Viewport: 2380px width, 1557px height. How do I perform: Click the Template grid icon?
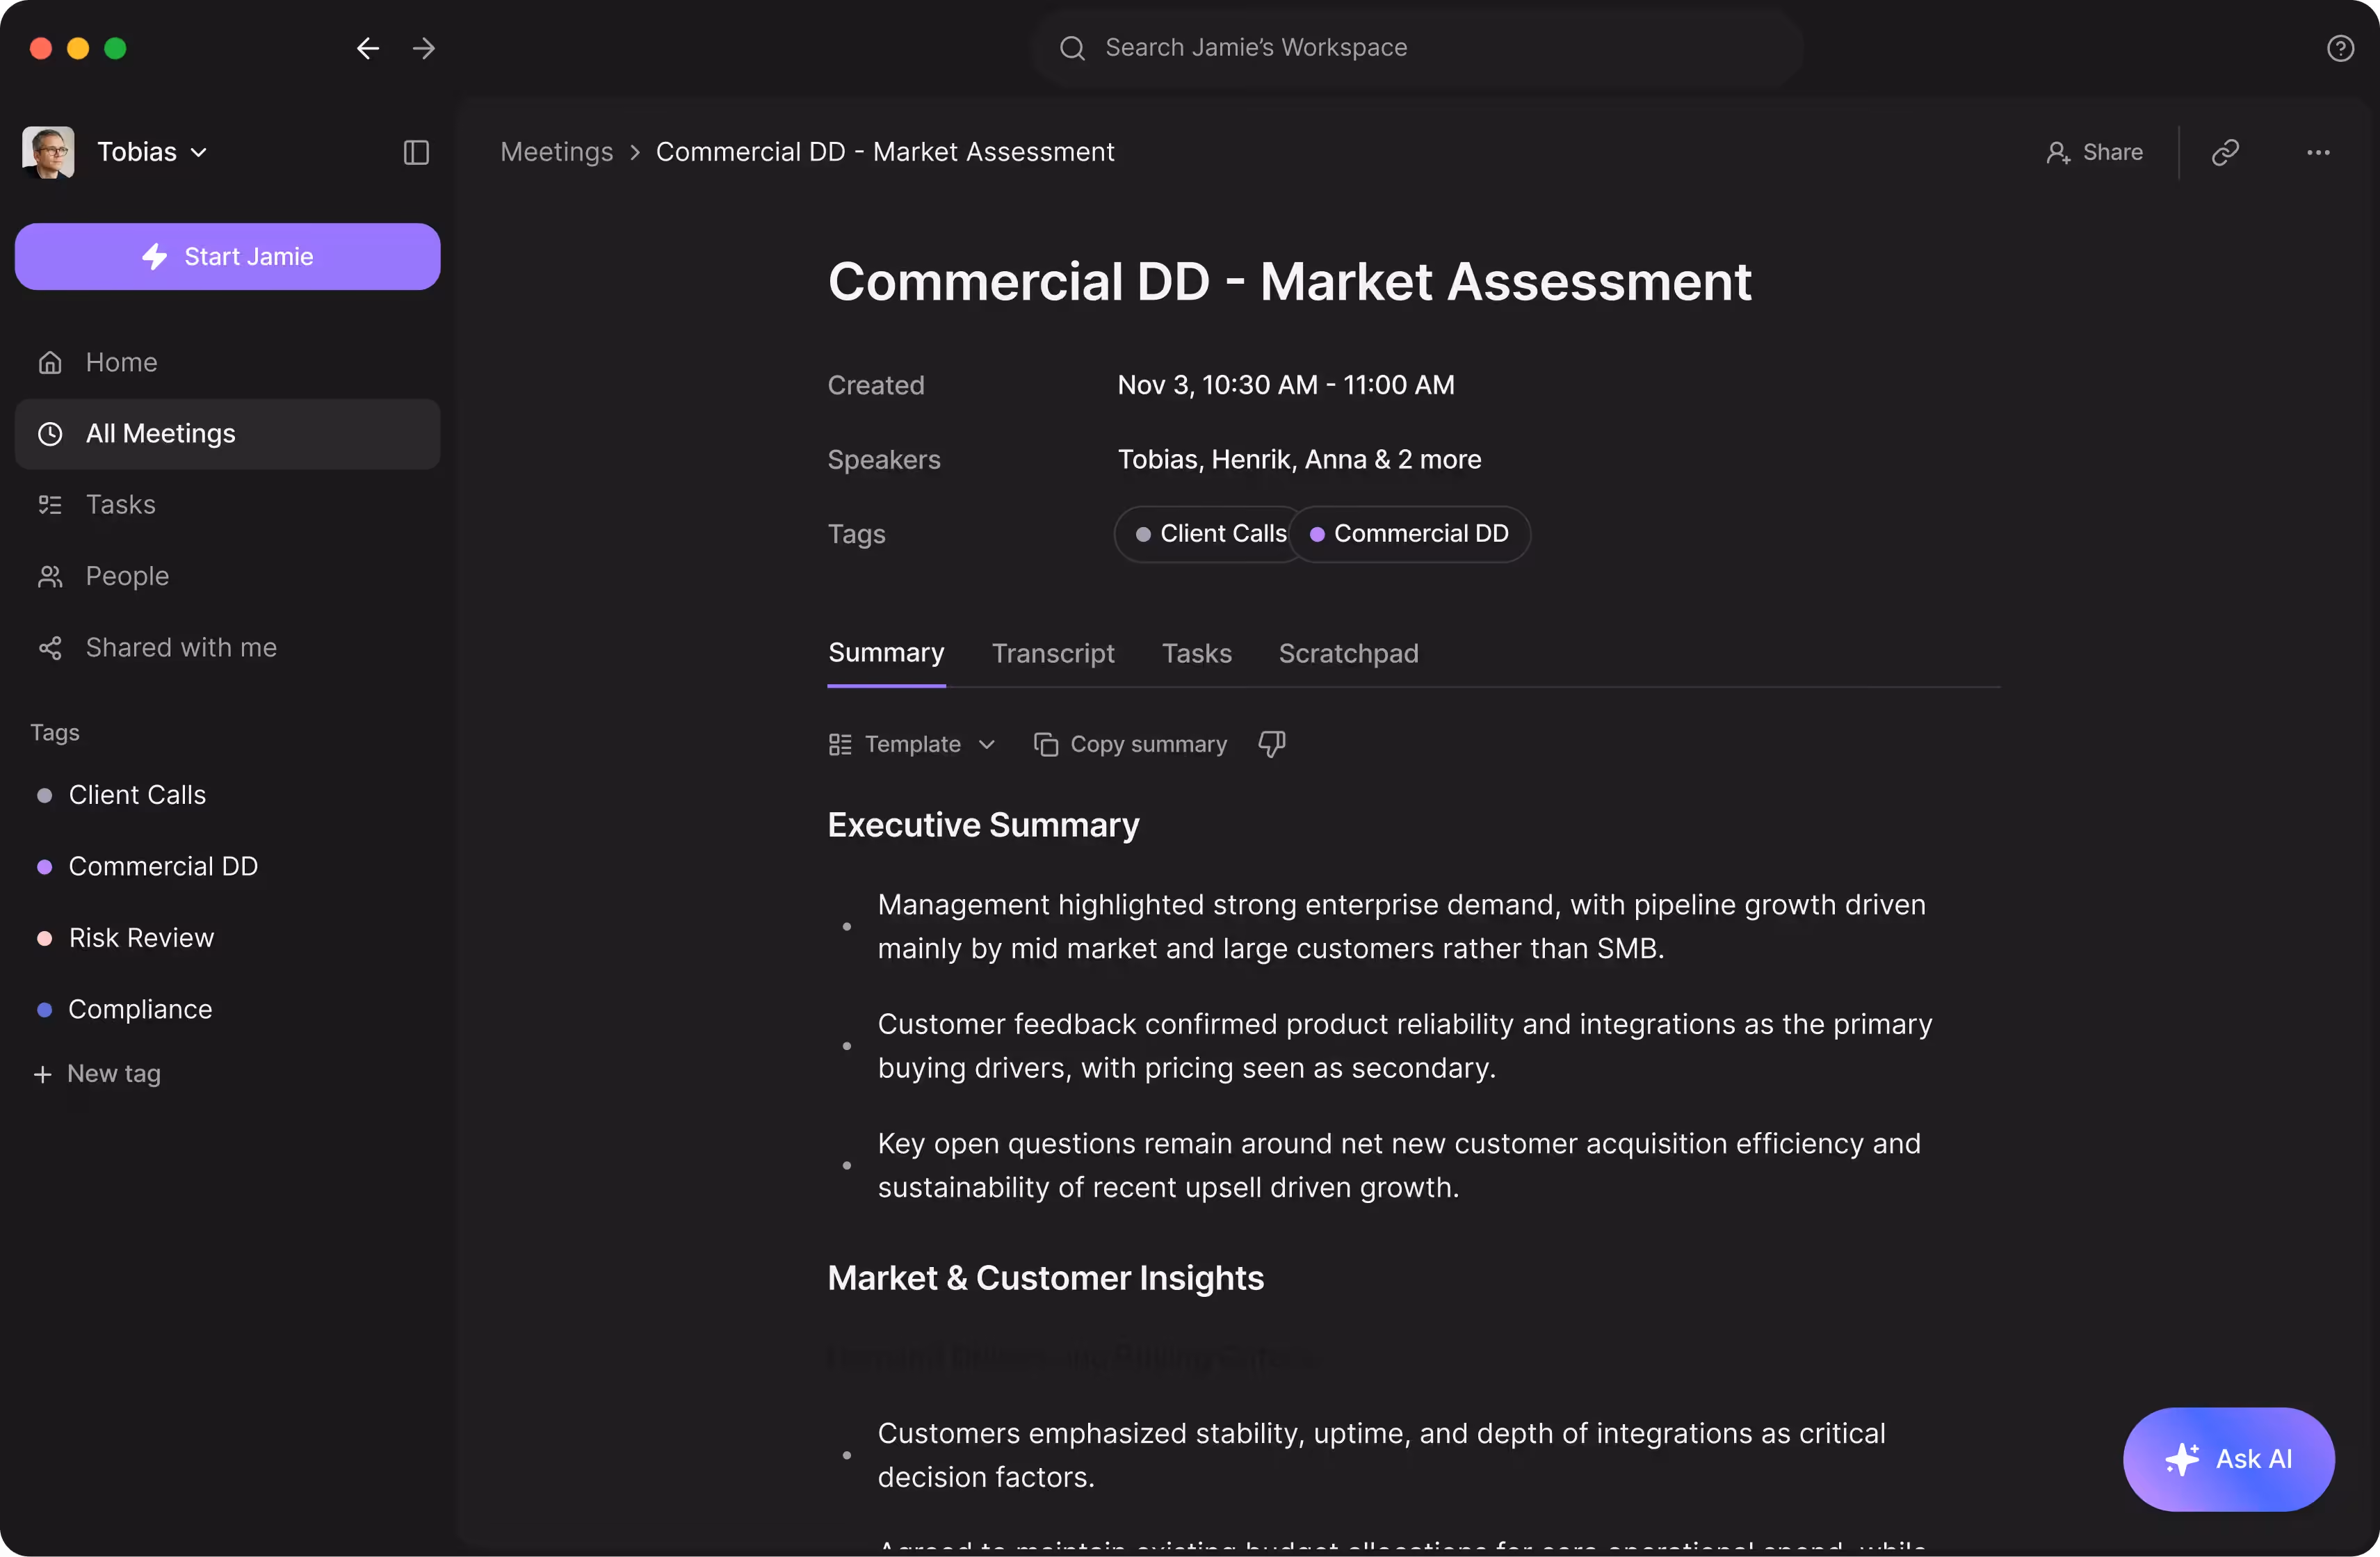pyautogui.click(x=840, y=744)
